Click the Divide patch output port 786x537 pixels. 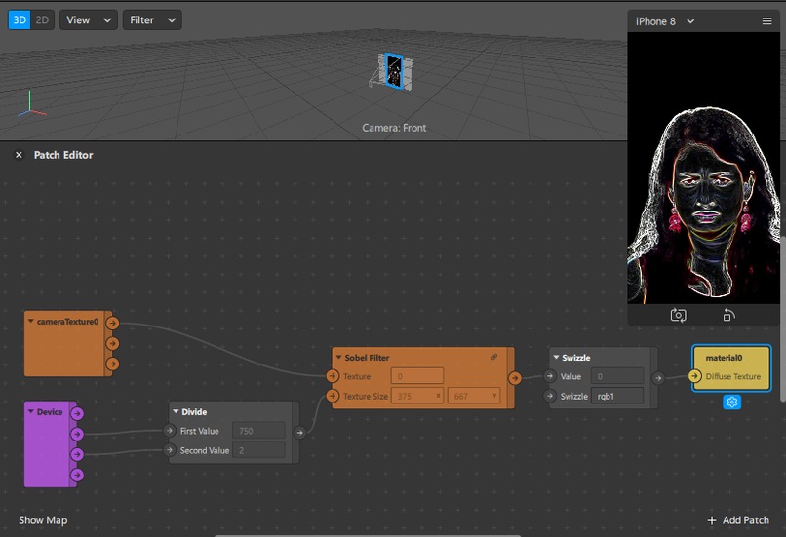point(299,433)
